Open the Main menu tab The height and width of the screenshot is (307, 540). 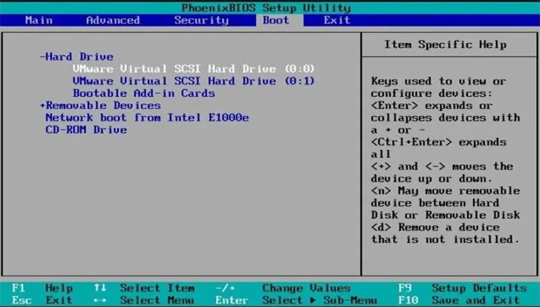pyautogui.click(x=38, y=20)
